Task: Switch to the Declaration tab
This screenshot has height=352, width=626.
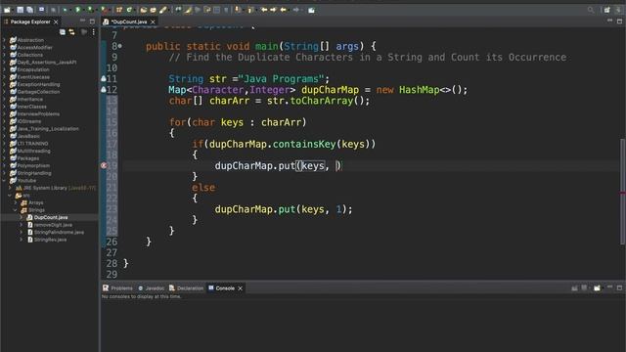Action: point(187,288)
